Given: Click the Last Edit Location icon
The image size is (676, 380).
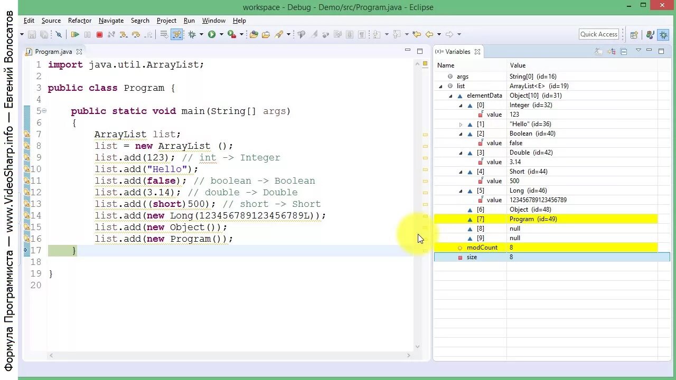Looking at the screenshot, I should 417,34.
